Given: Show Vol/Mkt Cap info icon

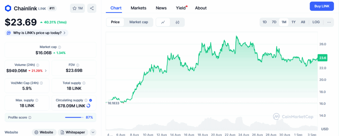Looking at the screenshot, I should click(x=41, y=83).
